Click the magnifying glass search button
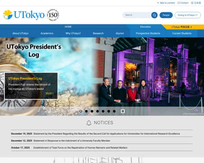204x163 pixels. tap(154, 15)
